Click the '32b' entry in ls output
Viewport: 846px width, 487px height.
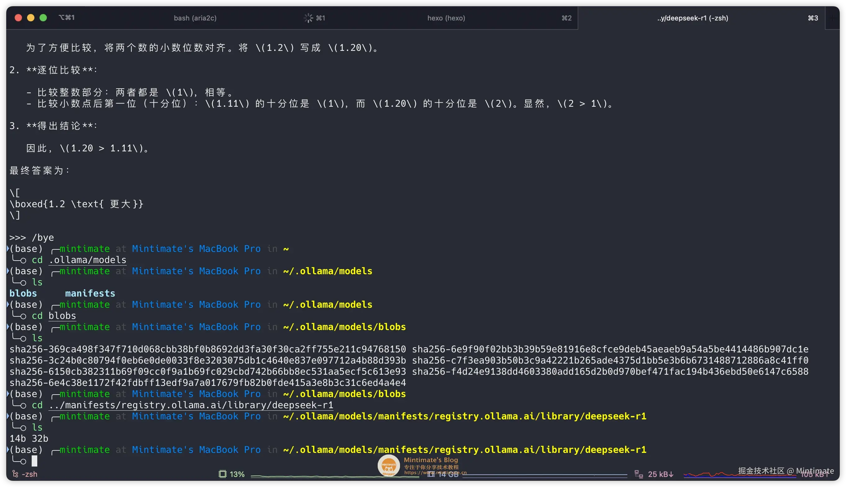tap(40, 439)
